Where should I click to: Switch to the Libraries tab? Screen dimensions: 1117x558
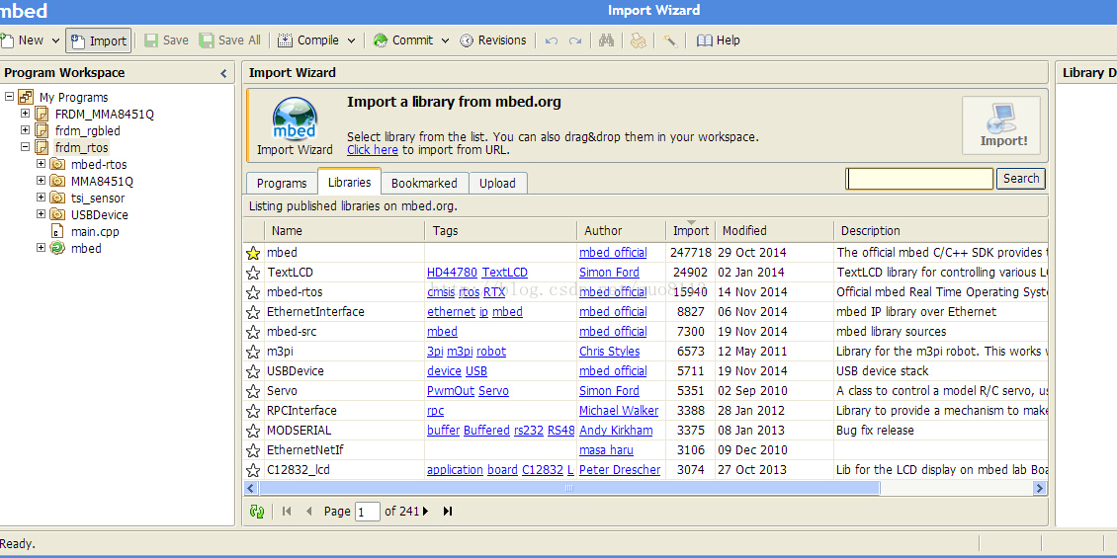point(349,182)
